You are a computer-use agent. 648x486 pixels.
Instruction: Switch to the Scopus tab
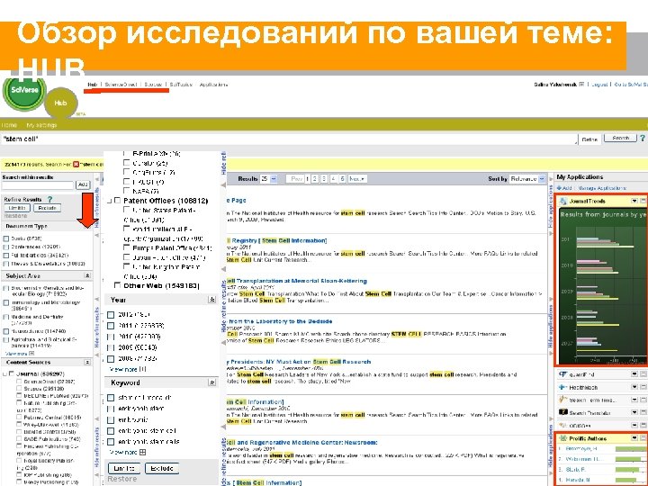(153, 85)
